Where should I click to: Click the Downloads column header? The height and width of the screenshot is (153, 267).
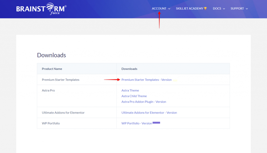tap(129, 69)
